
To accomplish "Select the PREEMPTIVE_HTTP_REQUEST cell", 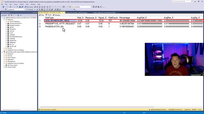I will click(x=60, y=24).
